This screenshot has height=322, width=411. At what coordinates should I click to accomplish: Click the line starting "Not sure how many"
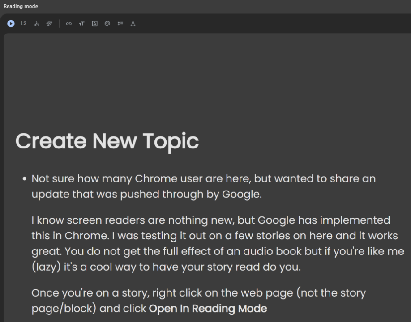pyautogui.click(x=203, y=178)
